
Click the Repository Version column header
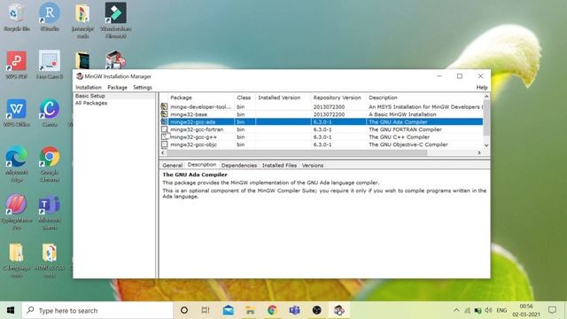click(337, 97)
